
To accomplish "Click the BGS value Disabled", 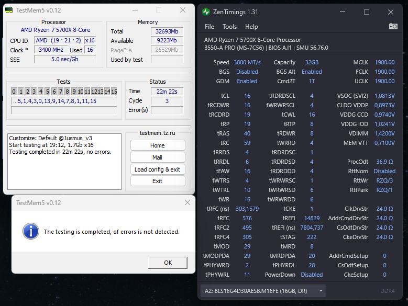I will click(x=247, y=72).
